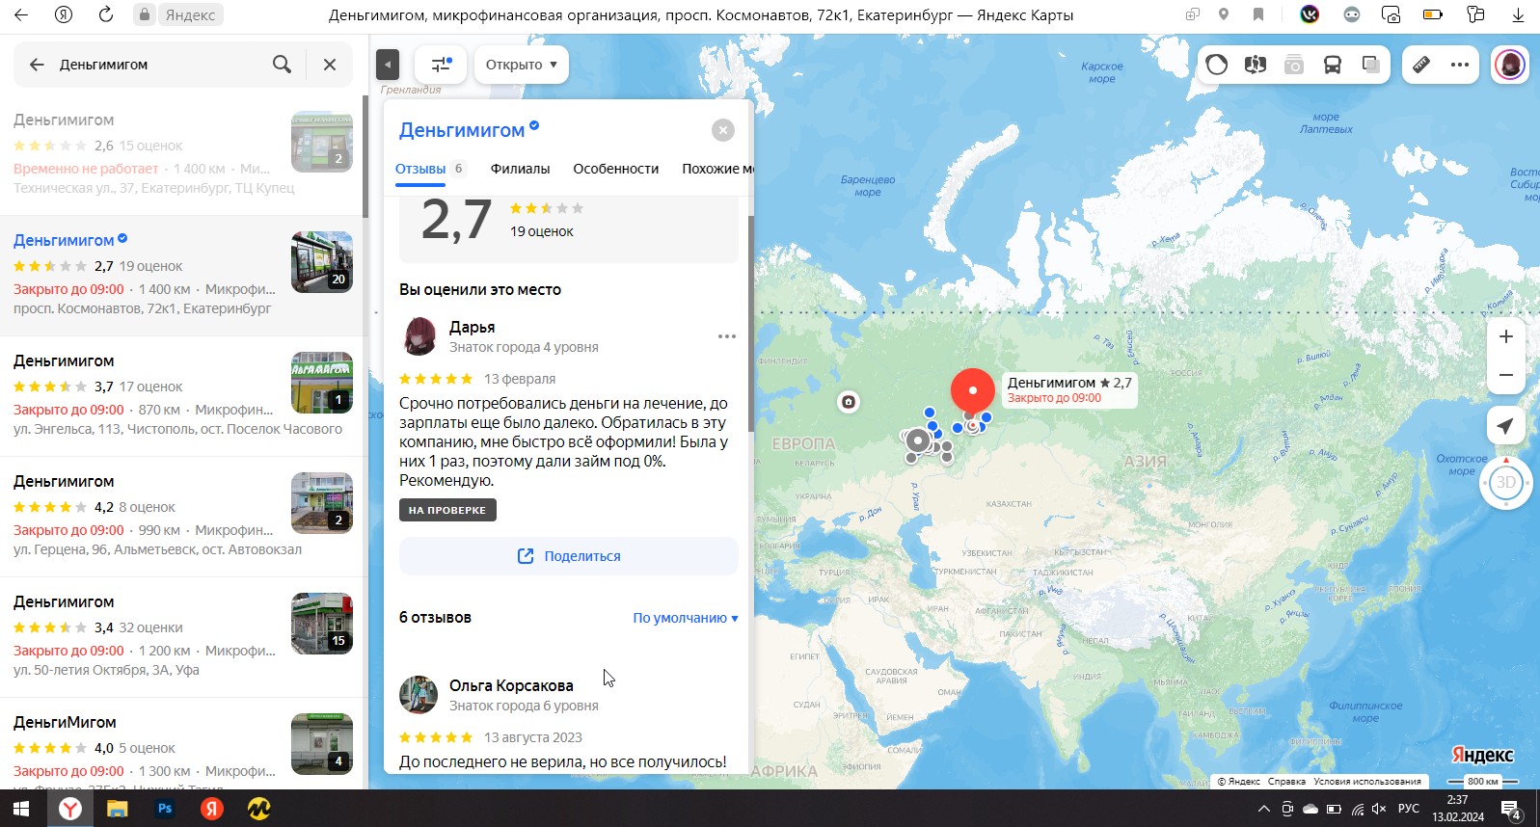
Task: Open options menu for Дарья's review
Action: point(727,336)
